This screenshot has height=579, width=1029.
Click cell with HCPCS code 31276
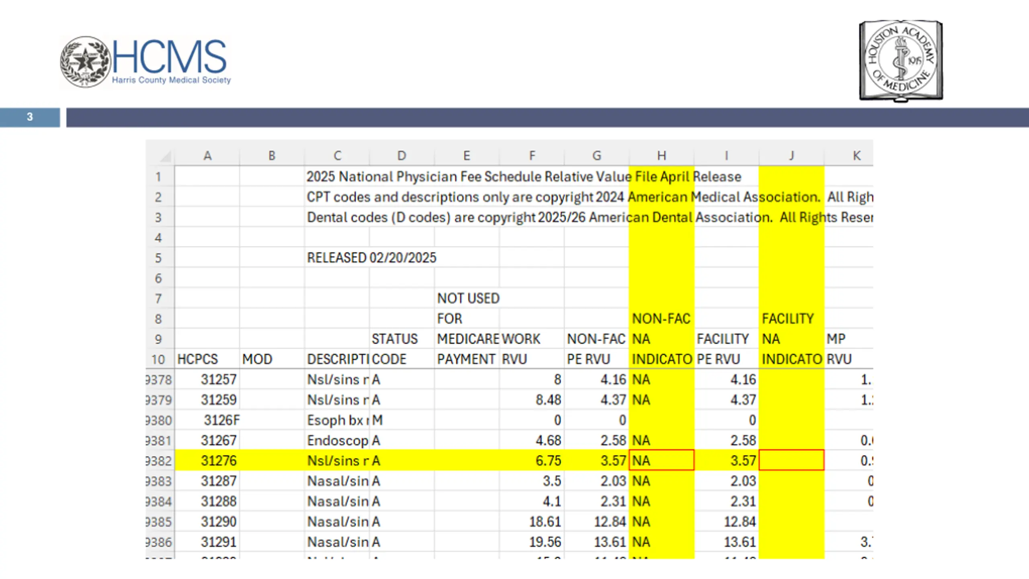click(207, 460)
